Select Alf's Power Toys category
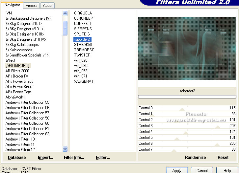The width and height of the screenshot is (239, 173). point(18,92)
